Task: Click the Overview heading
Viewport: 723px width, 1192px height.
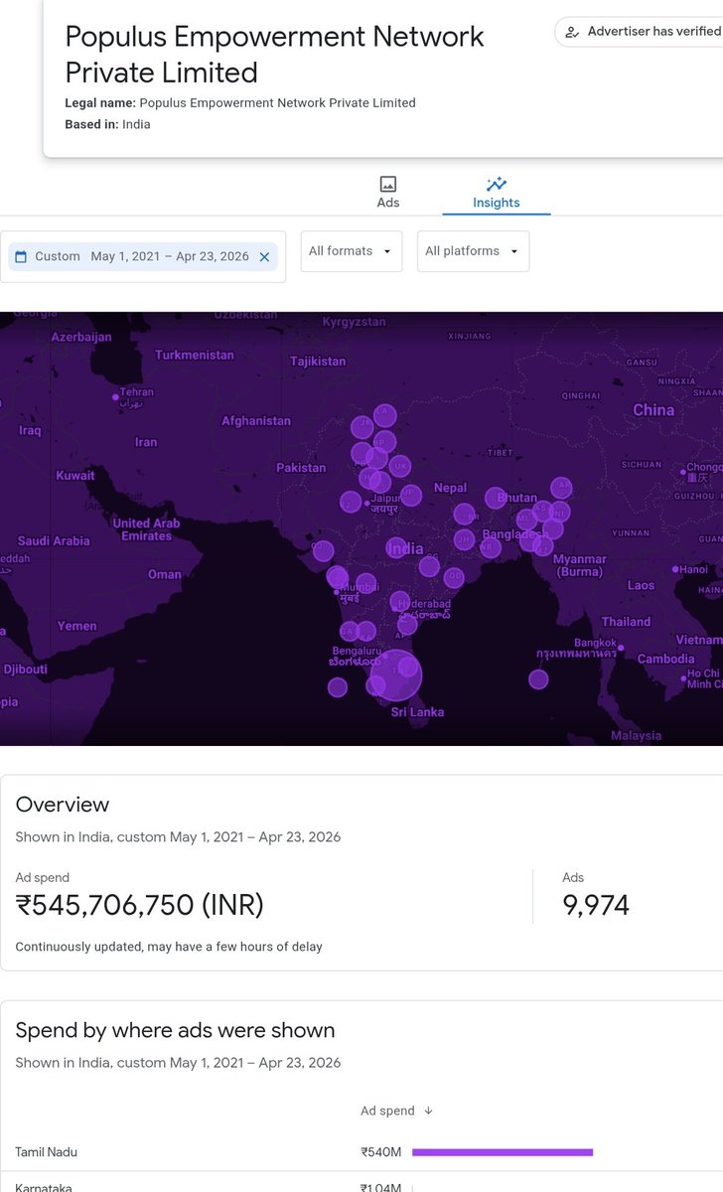Action: [x=63, y=805]
